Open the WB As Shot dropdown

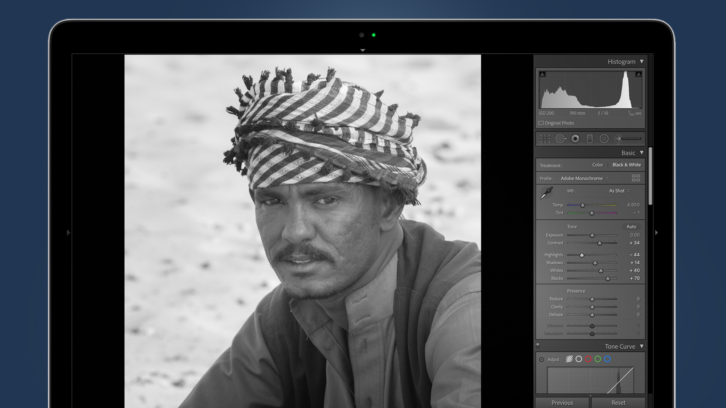click(x=619, y=191)
